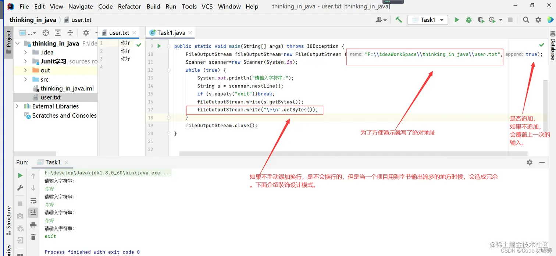Fold the main method in editor gutter
Viewport: 556px width, 256px height.
168,46
